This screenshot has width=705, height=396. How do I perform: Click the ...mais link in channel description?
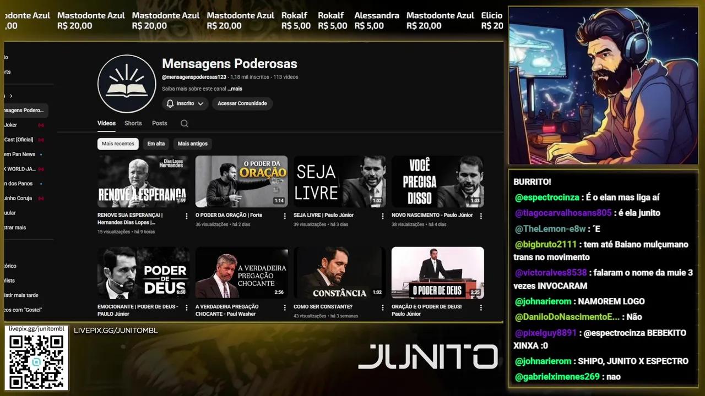coord(234,89)
